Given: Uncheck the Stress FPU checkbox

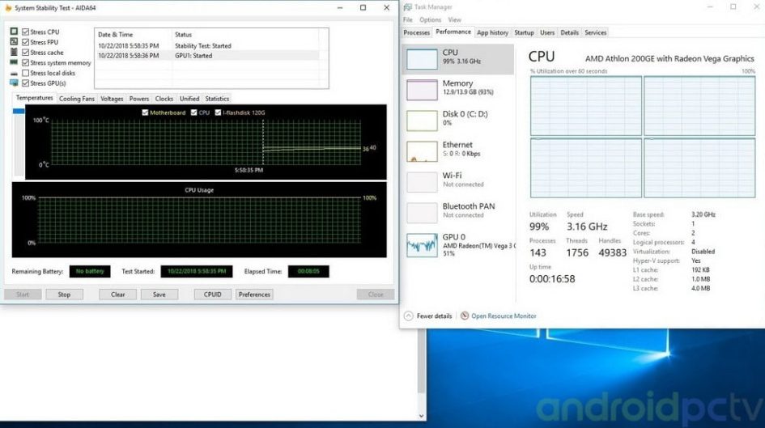Looking at the screenshot, I should click(x=25, y=42).
